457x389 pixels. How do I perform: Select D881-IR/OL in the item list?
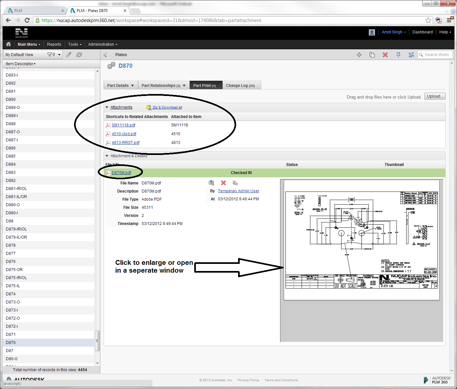point(49,189)
